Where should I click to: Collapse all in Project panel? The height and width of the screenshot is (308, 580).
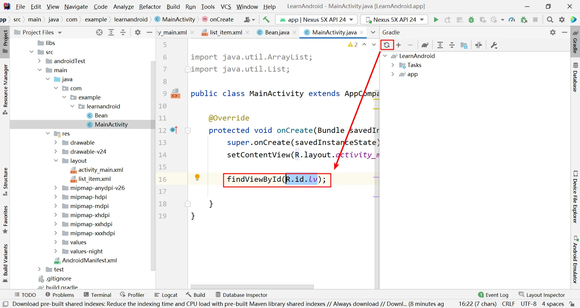[123, 32]
